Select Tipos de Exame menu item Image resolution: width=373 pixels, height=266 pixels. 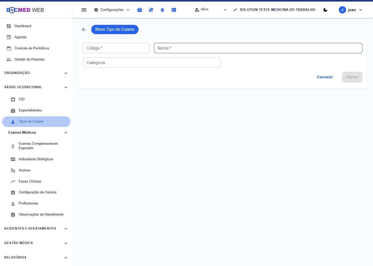point(36,121)
